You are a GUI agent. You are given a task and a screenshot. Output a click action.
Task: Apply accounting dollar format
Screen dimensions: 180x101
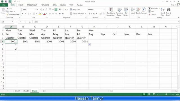point(89,14)
